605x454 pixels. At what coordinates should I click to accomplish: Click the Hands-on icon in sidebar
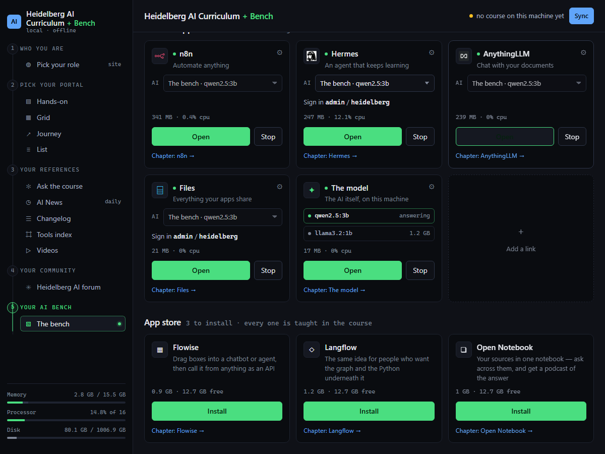[x=28, y=101]
